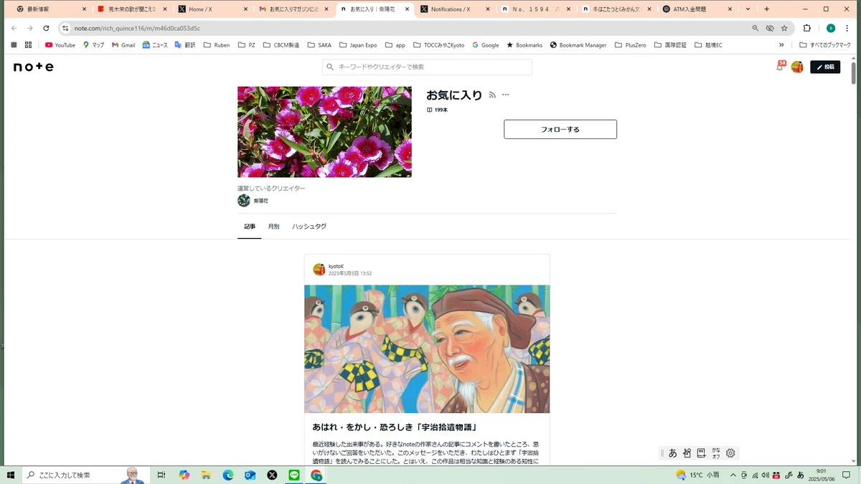Image resolution: width=861 pixels, height=484 pixels.
Task: Toggle IME hiragana あ mode in floating toolbar
Action: [672, 453]
